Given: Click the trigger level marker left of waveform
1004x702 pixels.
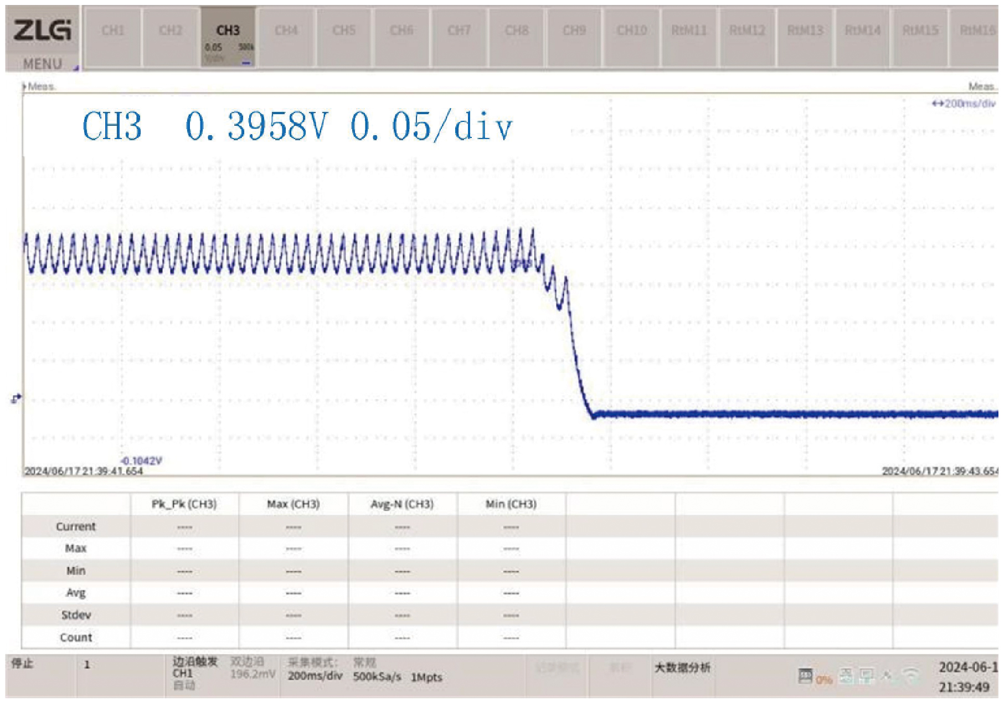Looking at the screenshot, I should (16, 398).
